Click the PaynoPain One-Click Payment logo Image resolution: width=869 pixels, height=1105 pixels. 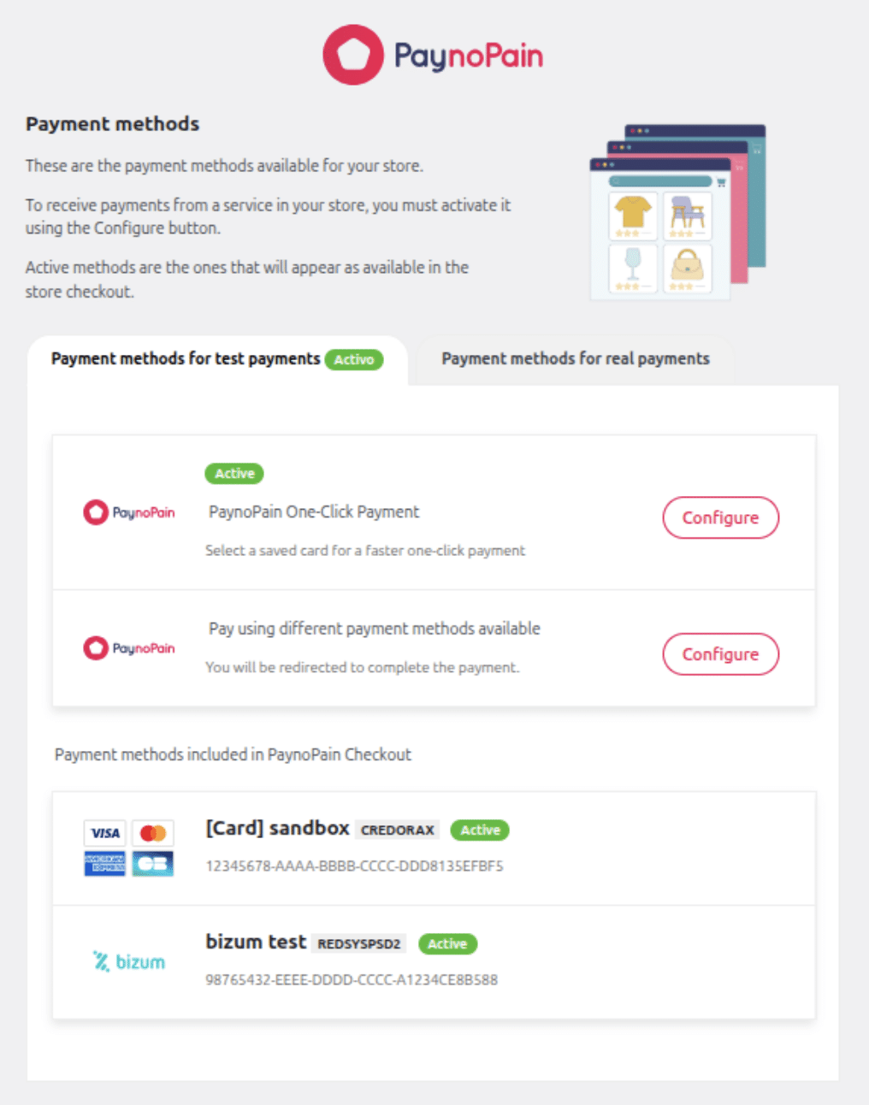click(x=129, y=512)
